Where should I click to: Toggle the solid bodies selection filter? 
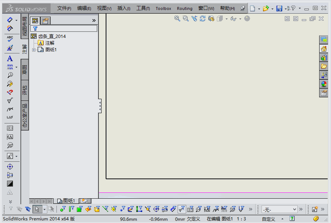[x=97, y=209]
